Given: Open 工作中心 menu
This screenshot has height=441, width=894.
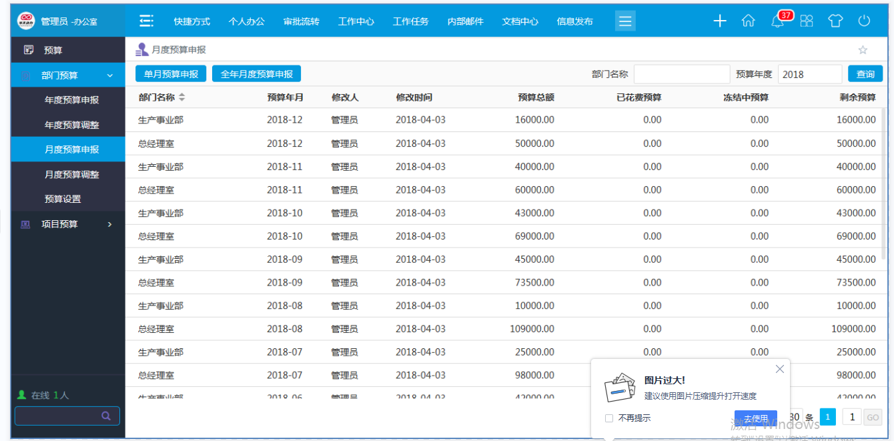Looking at the screenshot, I should [x=356, y=21].
